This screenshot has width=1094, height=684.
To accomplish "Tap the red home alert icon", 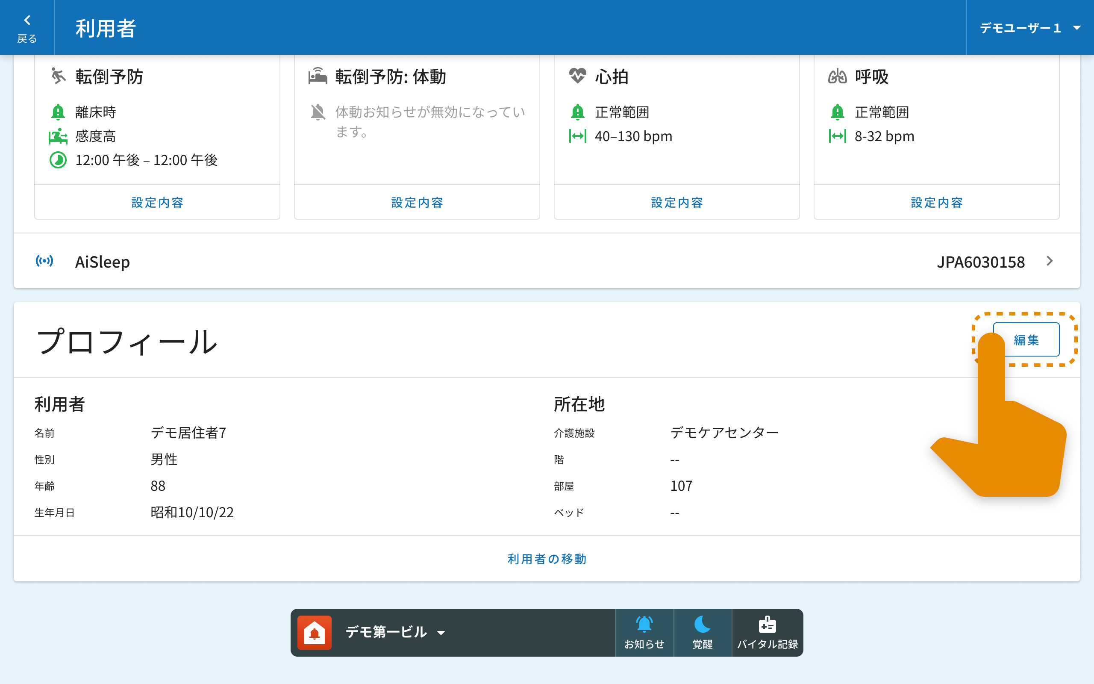I will tap(314, 632).
